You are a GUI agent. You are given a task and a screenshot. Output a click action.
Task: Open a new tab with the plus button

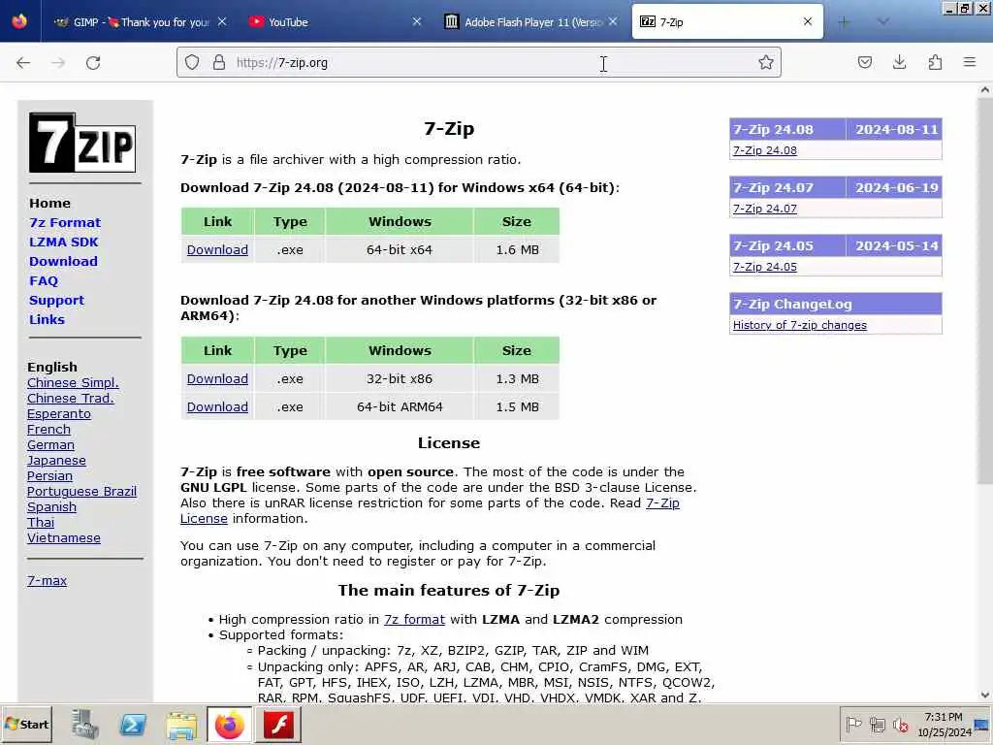844,22
